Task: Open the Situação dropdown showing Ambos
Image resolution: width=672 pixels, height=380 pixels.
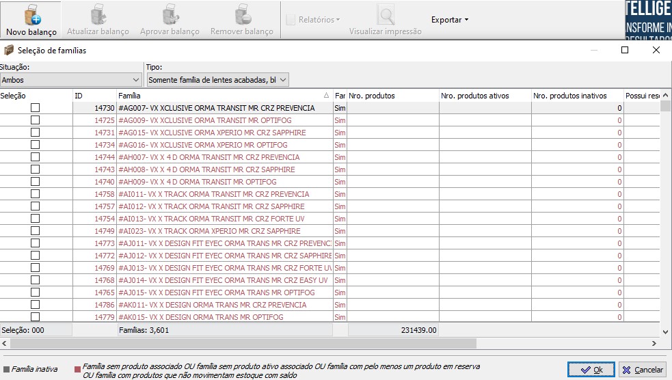Action: coord(70,80)
